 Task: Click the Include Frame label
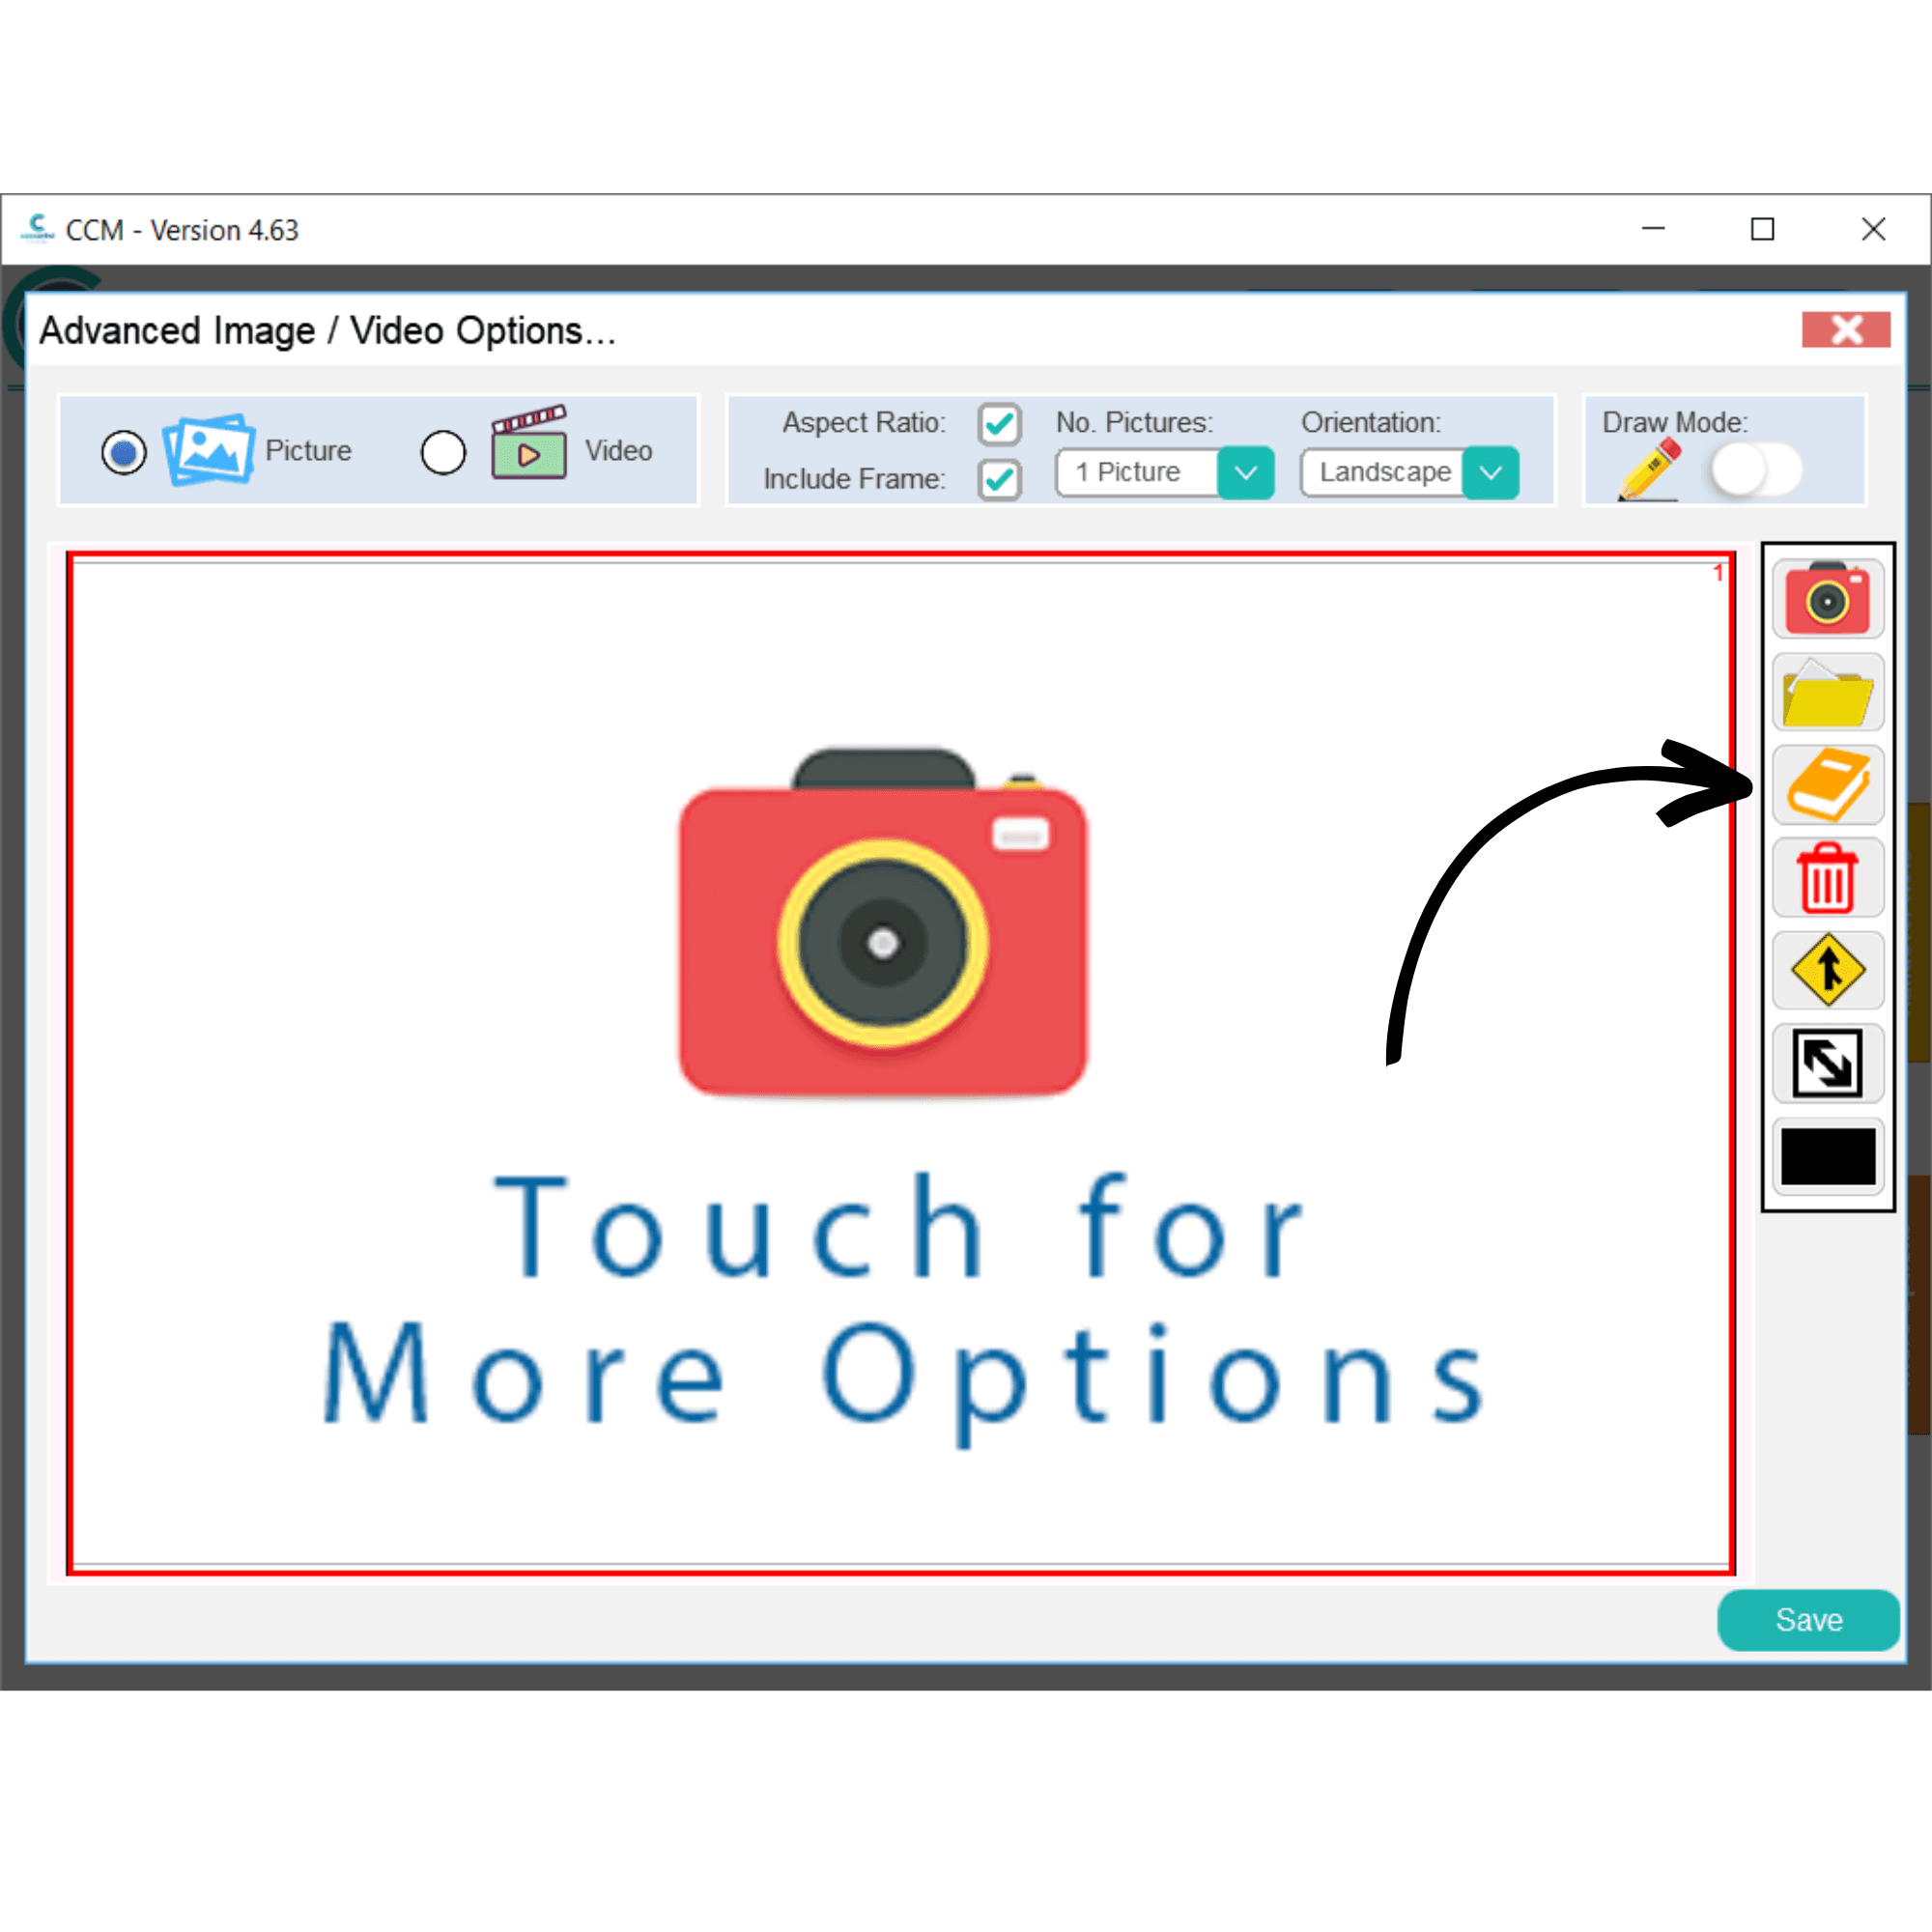(x=854, y=479)
